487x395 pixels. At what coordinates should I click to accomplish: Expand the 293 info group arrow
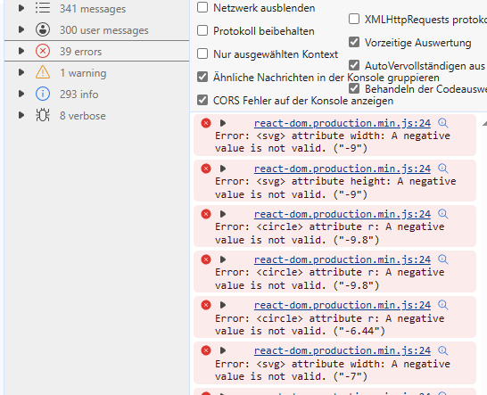point(21,94)
